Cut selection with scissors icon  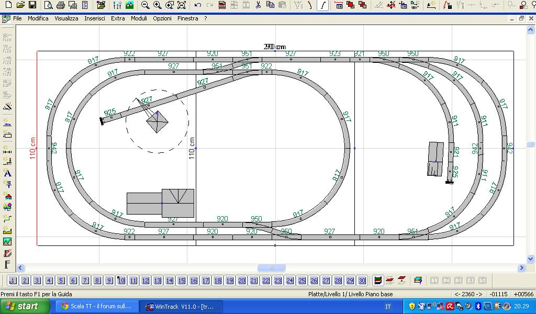(x=258, y=5)
